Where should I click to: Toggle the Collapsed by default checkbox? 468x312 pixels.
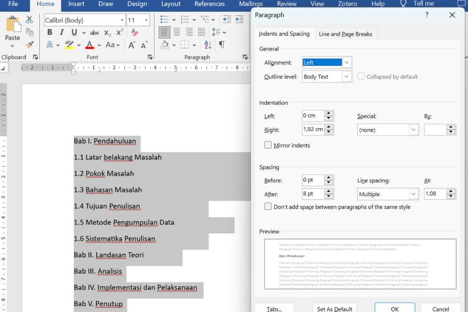361,77
